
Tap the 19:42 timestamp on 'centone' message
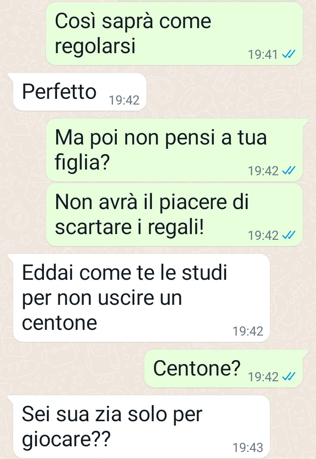248,331
